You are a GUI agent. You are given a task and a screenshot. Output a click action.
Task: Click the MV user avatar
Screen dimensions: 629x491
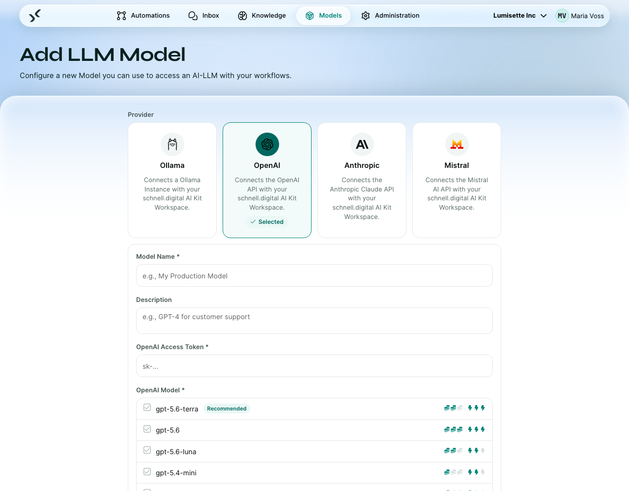click(562, 16)
